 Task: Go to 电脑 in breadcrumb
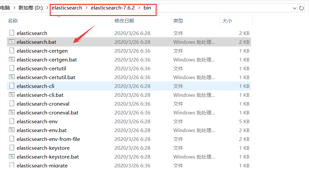[5, 8]
